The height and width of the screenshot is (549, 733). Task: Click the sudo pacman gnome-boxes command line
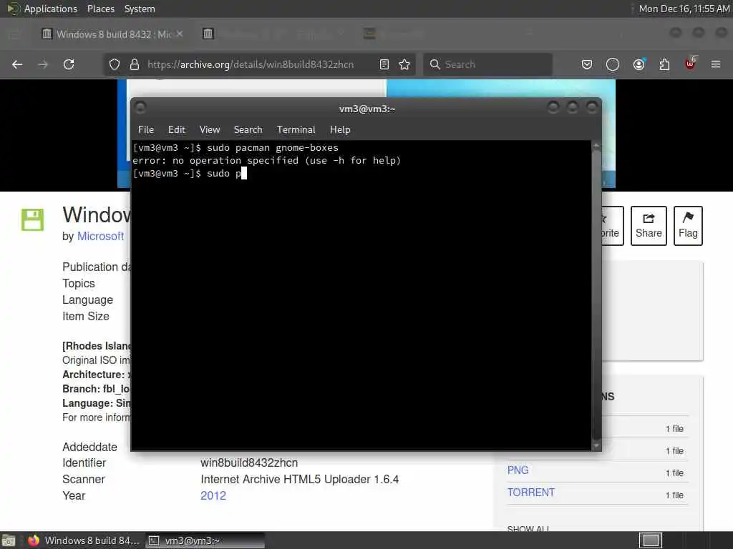(273, 147)
